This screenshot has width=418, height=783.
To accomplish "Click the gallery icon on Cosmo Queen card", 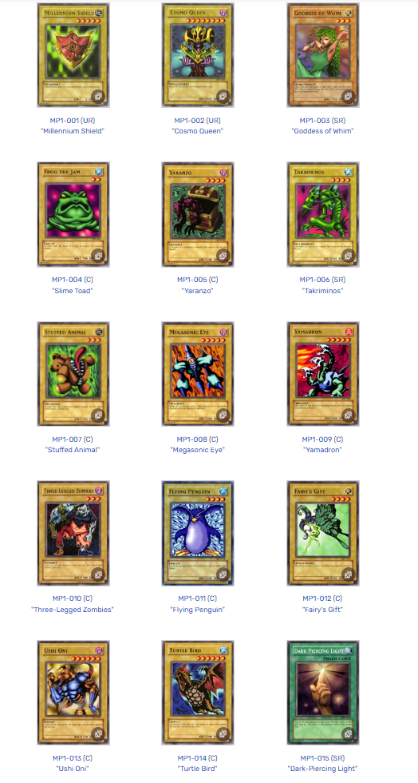I will (223, 97).
